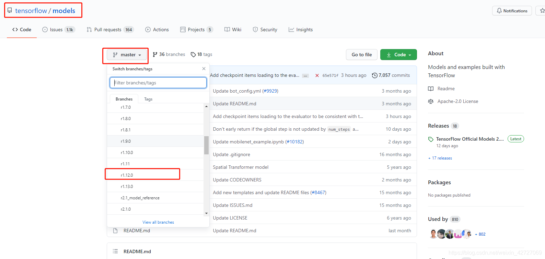The image size is (545, 259).
Task: Close the Switch branches/tags popup
Action: [x=204, y=69]
